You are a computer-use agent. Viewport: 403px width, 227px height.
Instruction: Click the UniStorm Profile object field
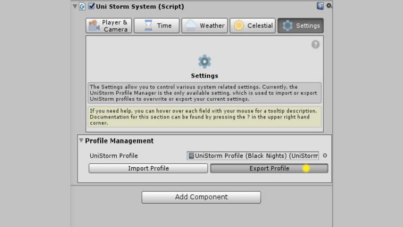pyautogui.click(x=253, y=155)
